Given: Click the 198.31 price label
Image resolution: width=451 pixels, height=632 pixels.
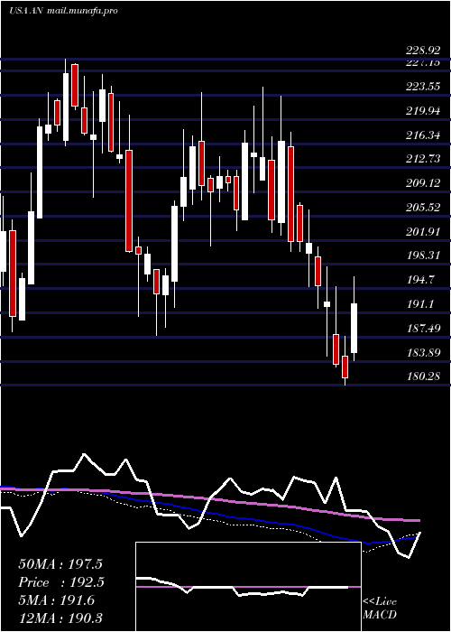Looking at the screenshot, I should (x=423, y=256).
